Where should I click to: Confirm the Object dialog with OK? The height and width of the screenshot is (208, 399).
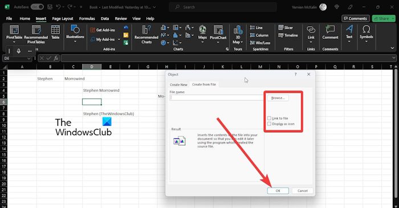pyautogui.click(x=278, y=191)
